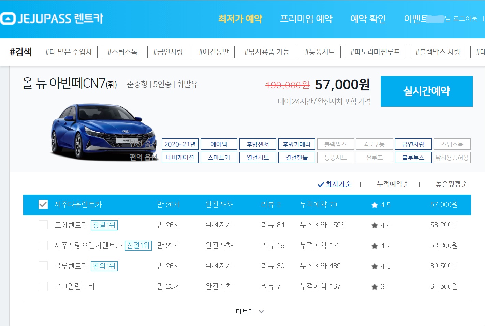Viewport: 485px width, 326px height.
Task: Click the JEJUPASS logo icon
Action: [x=8, y=18]
